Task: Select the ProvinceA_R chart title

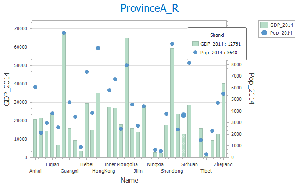Action: click(x=150, y=8)
